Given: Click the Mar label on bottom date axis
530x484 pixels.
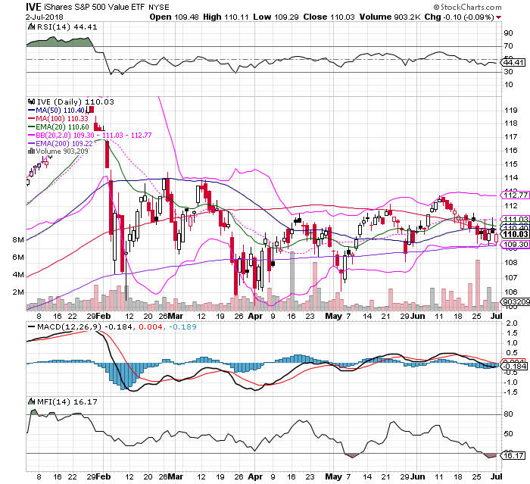Looking at the screenshot, I should click(x=176, y=476).
